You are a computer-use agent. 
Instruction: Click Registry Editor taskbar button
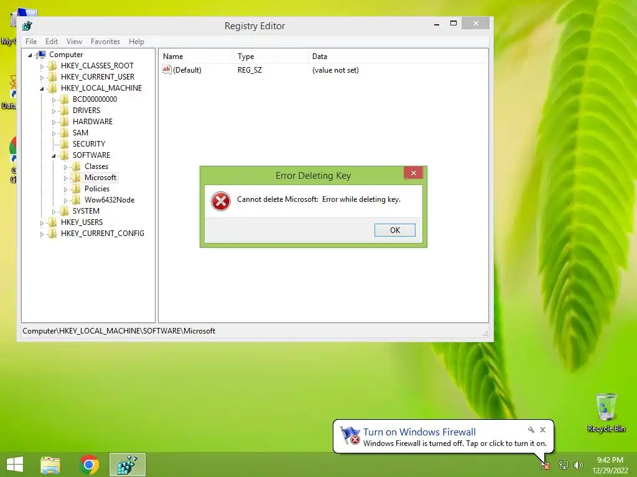click(127, 465)
